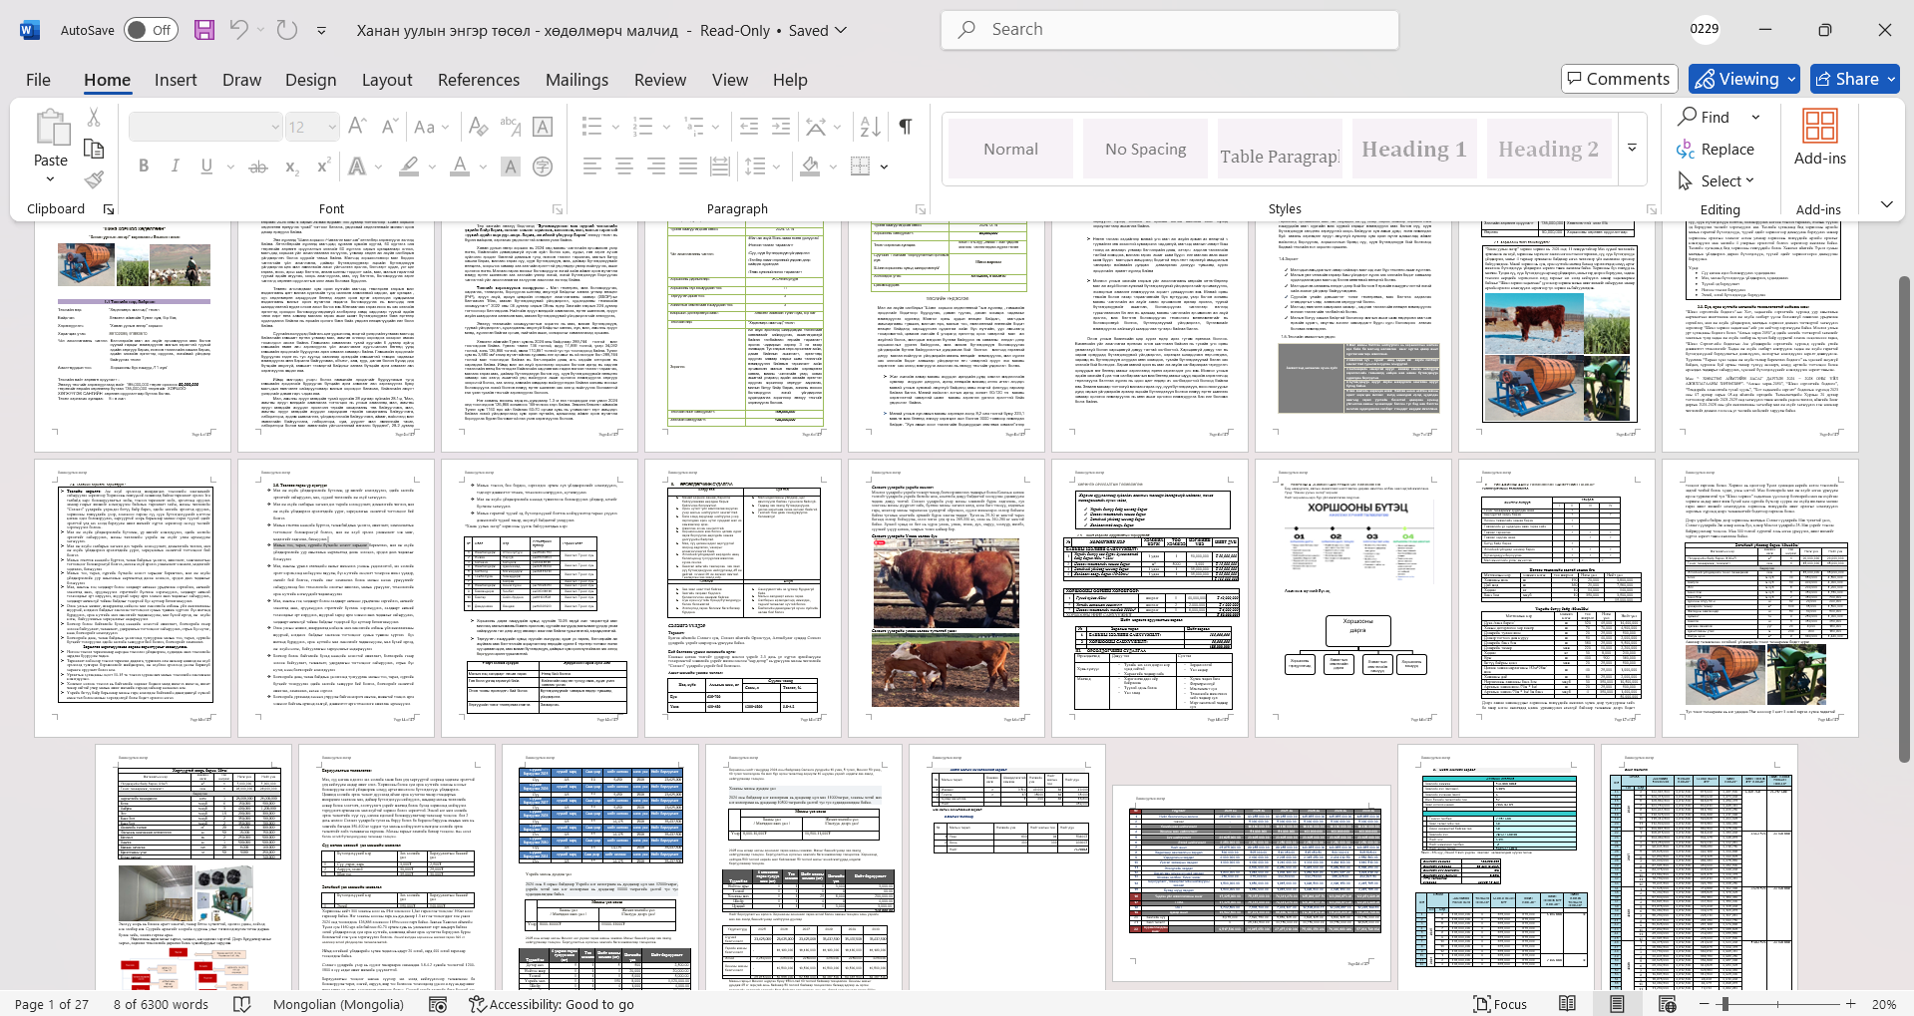Toggle Web Layout view button
This screenshot has width=1914, height=1016.
[1667, 1004]
